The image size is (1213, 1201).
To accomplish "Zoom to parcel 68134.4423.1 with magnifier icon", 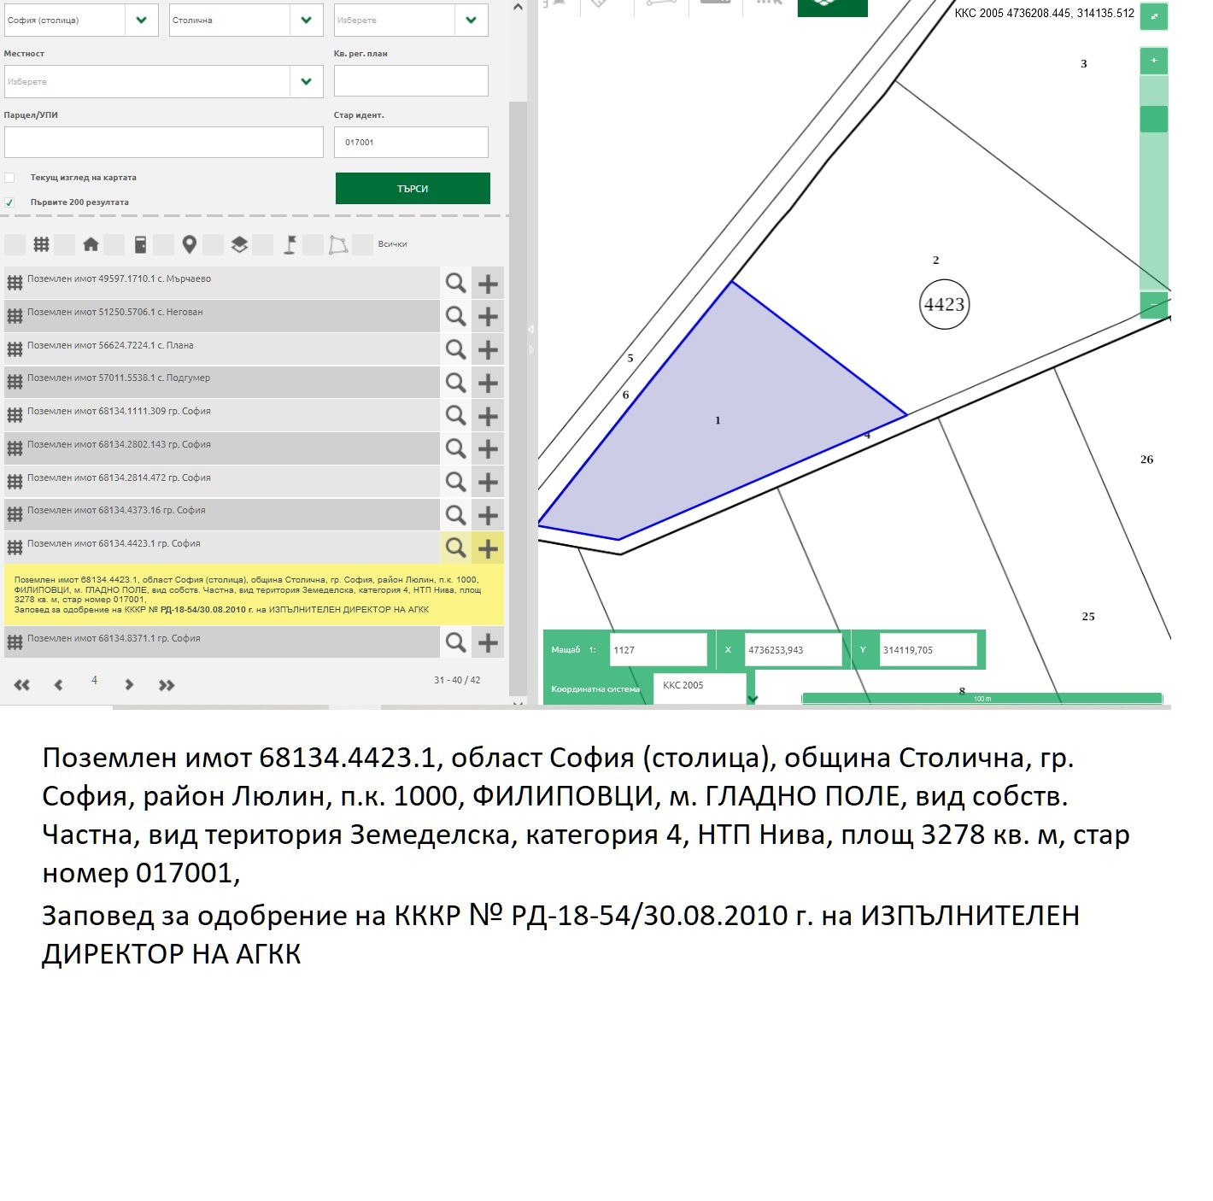I will (x=455, y=548).
